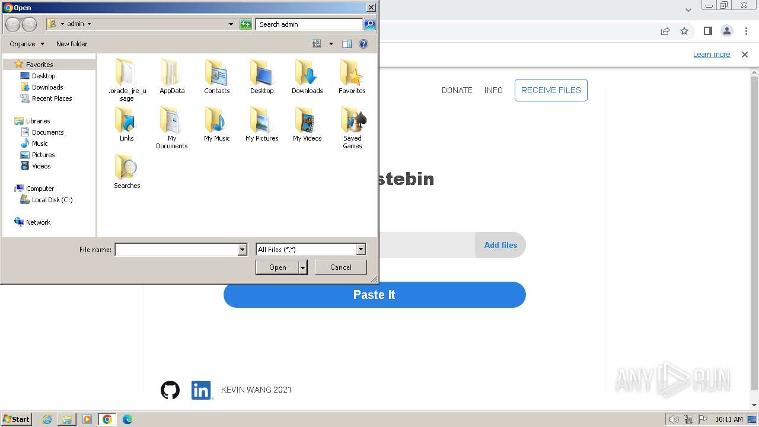The height and width of the screenshot is (427, 759).
Task: Open the Chrome tab search chevron
Action: point(688,9)
